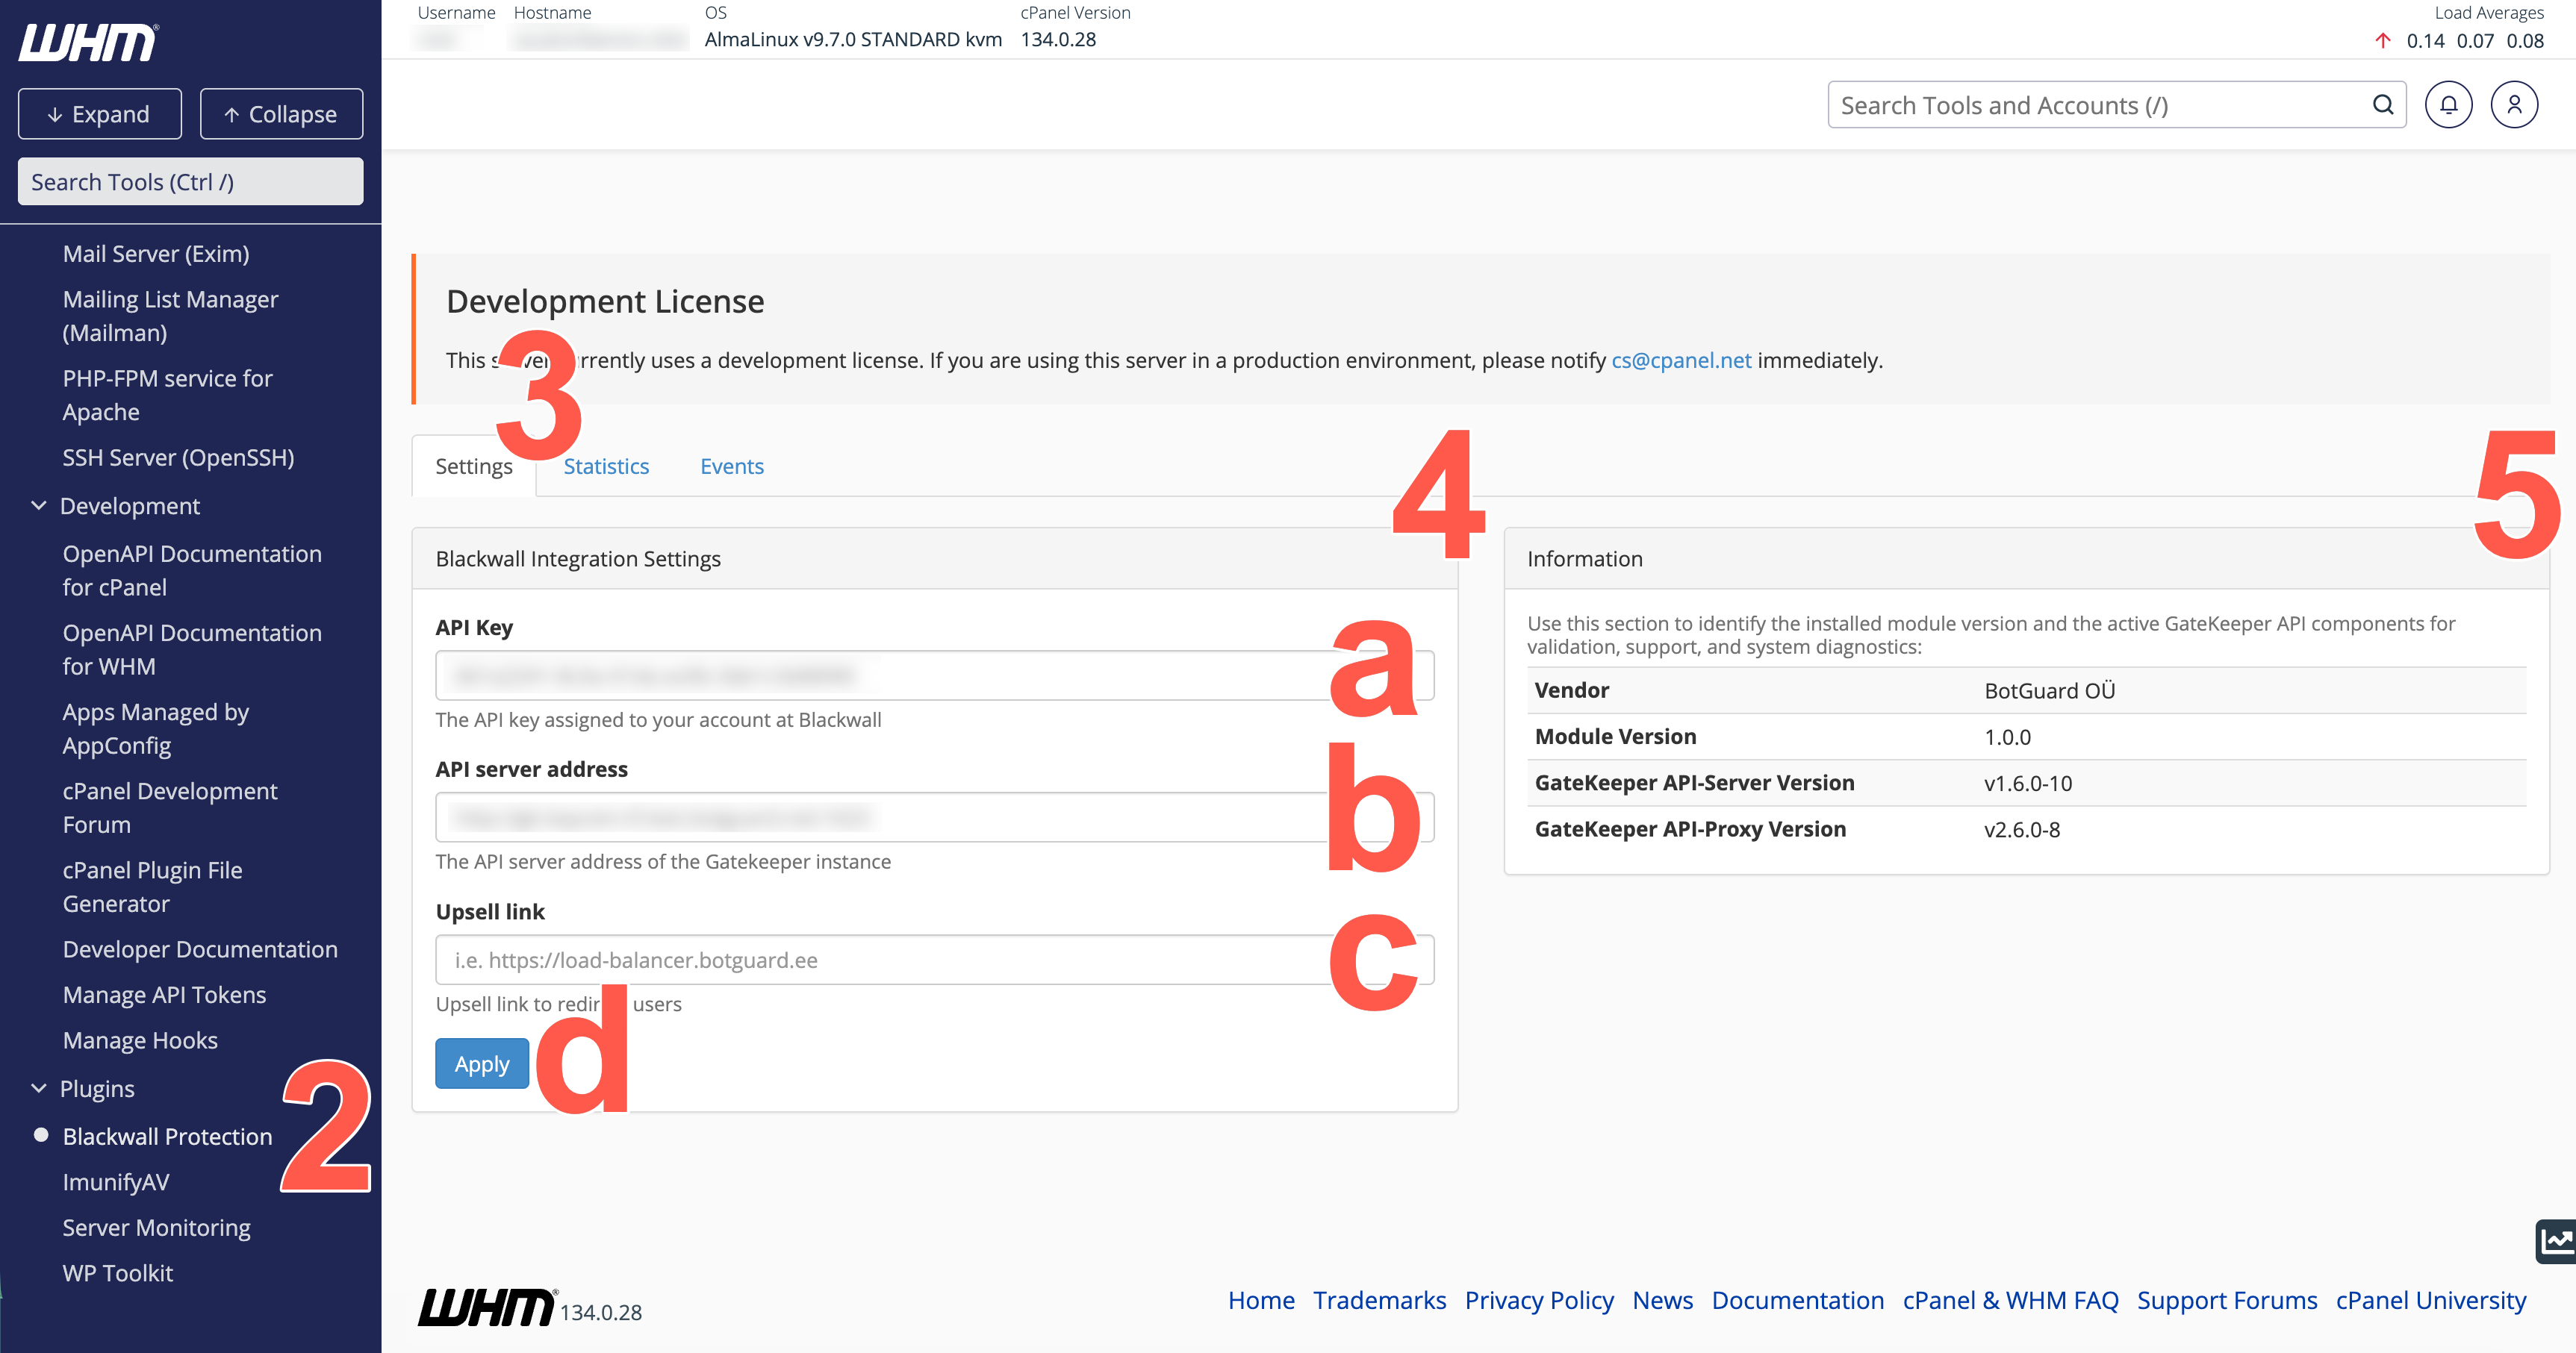
Task: Focus the API server address field
Action: coord(935,817)
